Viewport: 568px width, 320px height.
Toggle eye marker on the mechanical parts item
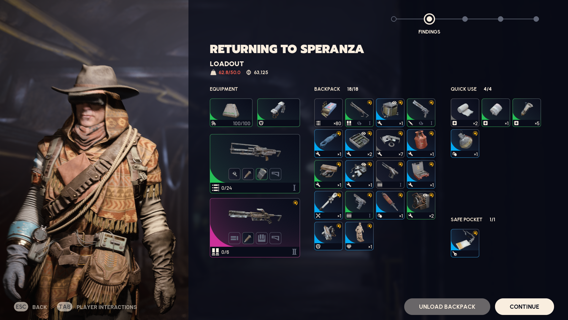point(364,164)
